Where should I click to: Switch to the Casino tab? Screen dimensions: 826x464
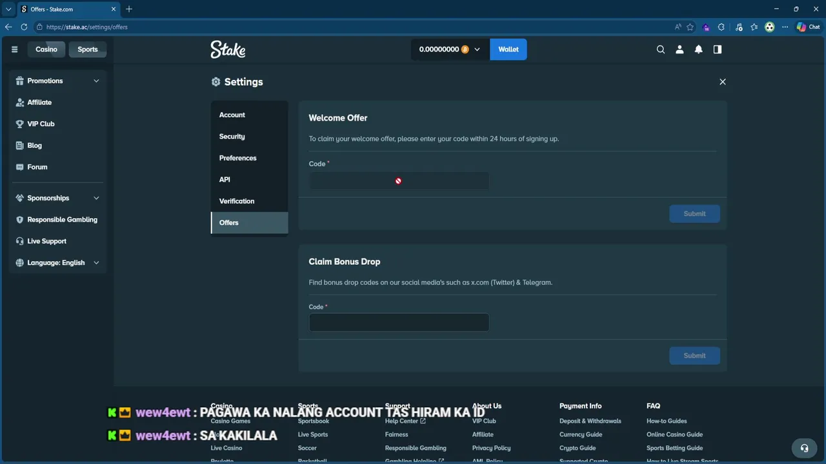(x=46, y=50)
